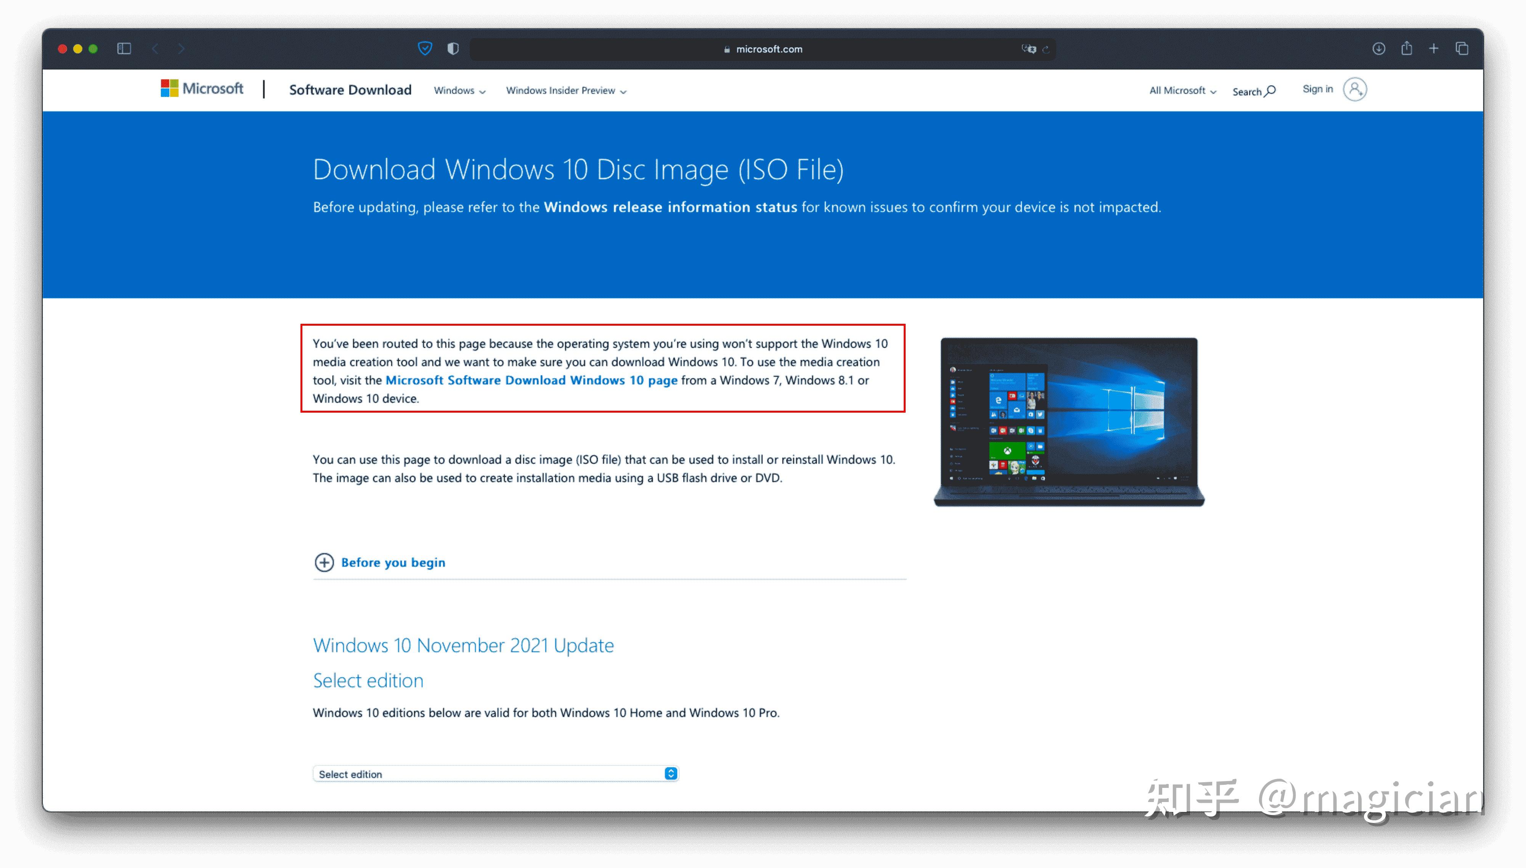Click the reload icon in the address bar
Viewport: 1526px width, 868px height.
[x=1046, y=50]
